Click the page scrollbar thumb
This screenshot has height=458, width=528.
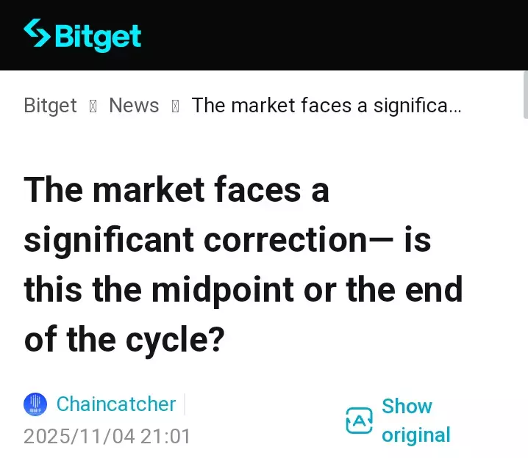pyautogui.click(x=525, y=94)
